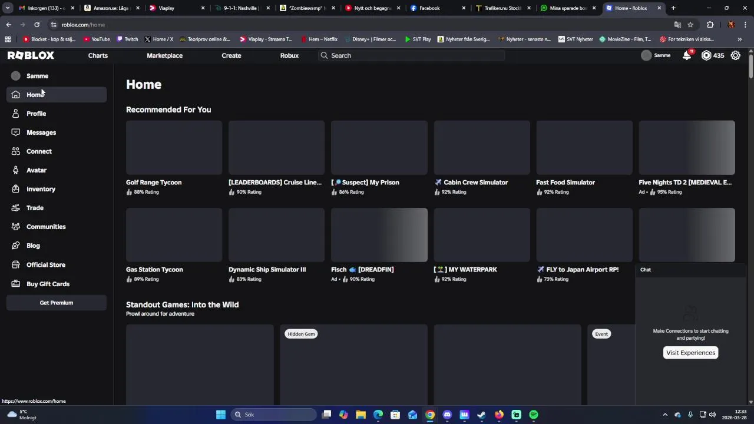754x424 pixels.
Task: Click the Profile person icon in sidebar
Action: tap(16, 114)
